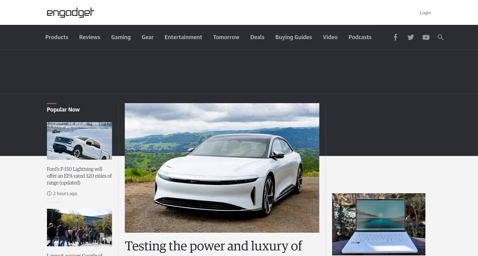Navigate to the Tomorrow section
Viewport: 478px width, 256px height.
(x=226, y=37)
